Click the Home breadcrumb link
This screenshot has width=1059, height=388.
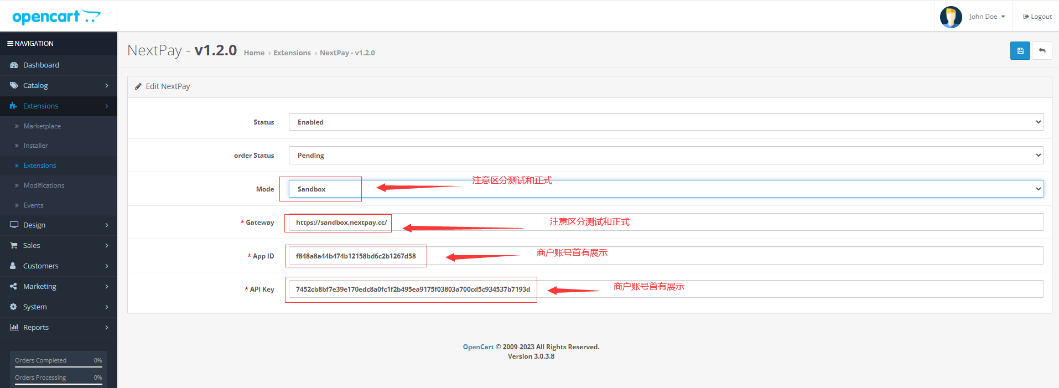[x=254, y=53]
